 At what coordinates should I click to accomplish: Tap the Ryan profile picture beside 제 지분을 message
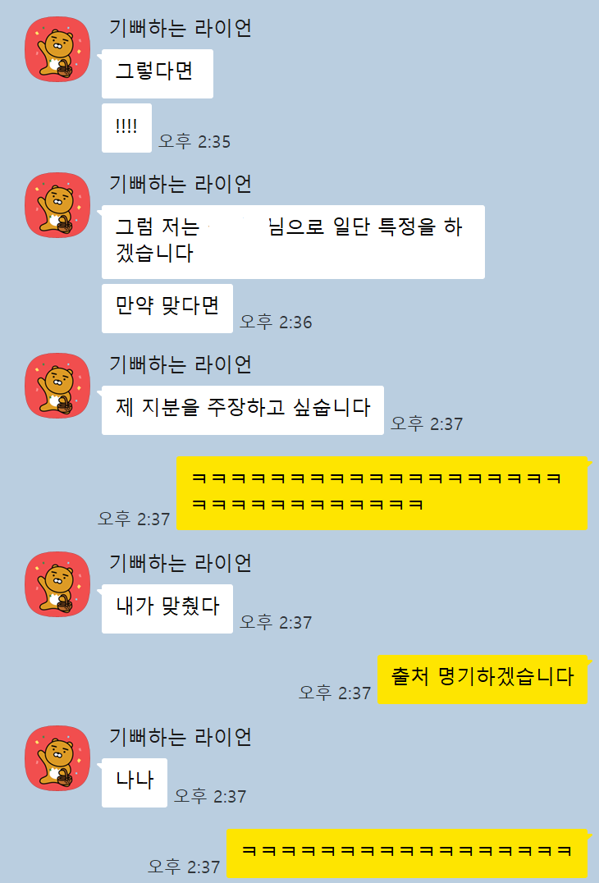coord(57,386)
